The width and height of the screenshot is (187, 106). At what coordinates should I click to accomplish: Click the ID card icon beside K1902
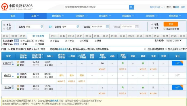pyautogui.click(x=13, y=62)
